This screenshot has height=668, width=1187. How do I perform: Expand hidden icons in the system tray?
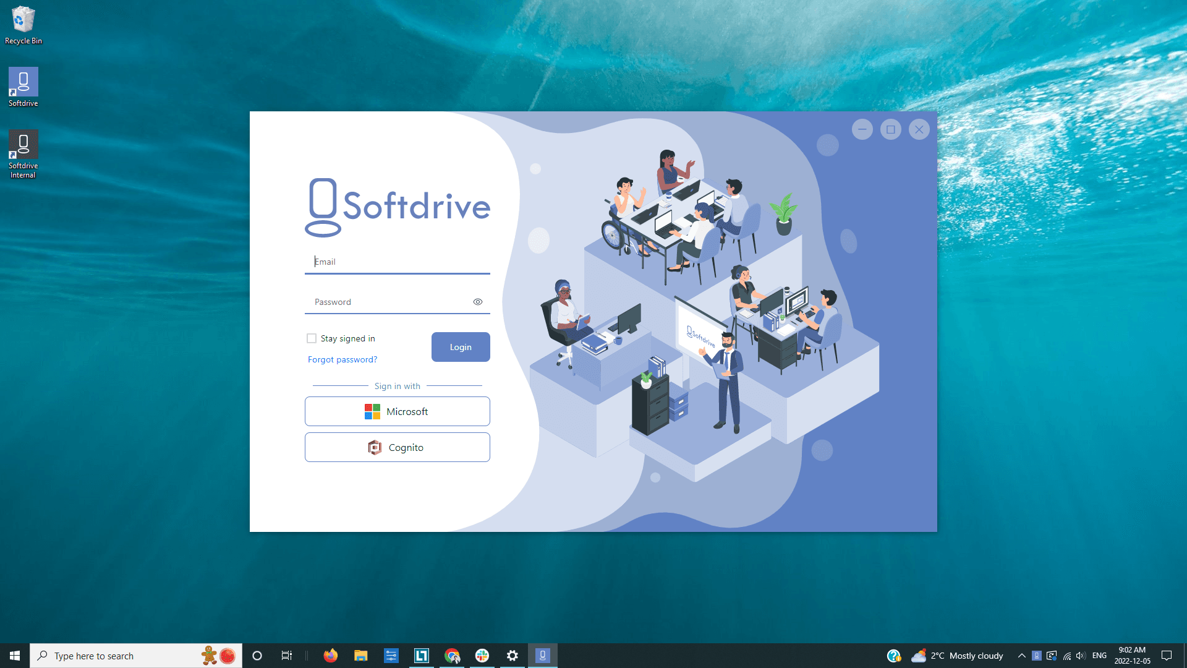pyautogui.click(x=1021, y=655)
